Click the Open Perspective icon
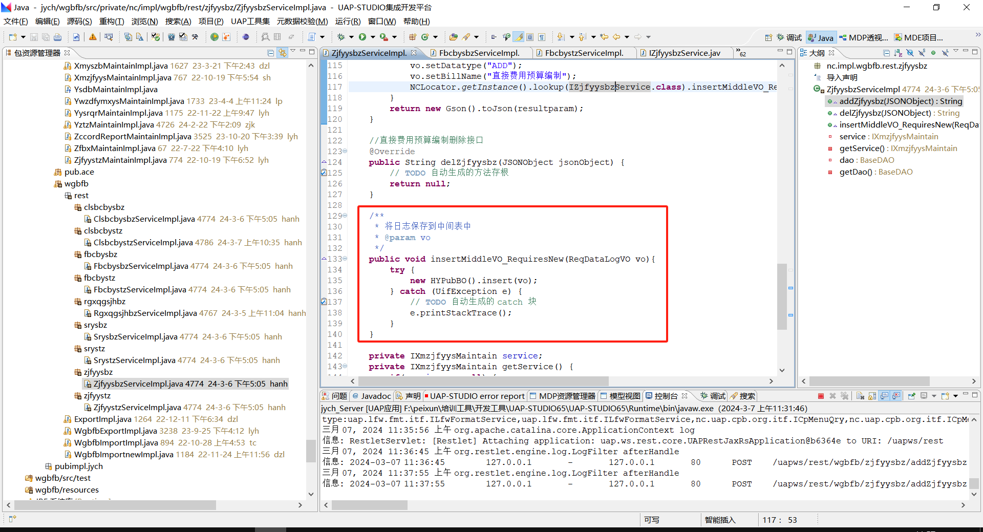The height and width of the screenshot is (532, 983). (768, 37)
